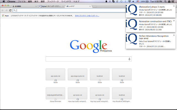177x110 pixels.
Task: Open the US flag input source menu
Action: [138, 1]
